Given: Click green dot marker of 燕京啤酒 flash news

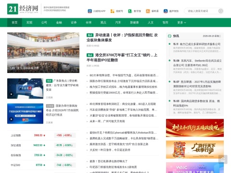Looking at the screenshot, I should click(x=169, y=82).
